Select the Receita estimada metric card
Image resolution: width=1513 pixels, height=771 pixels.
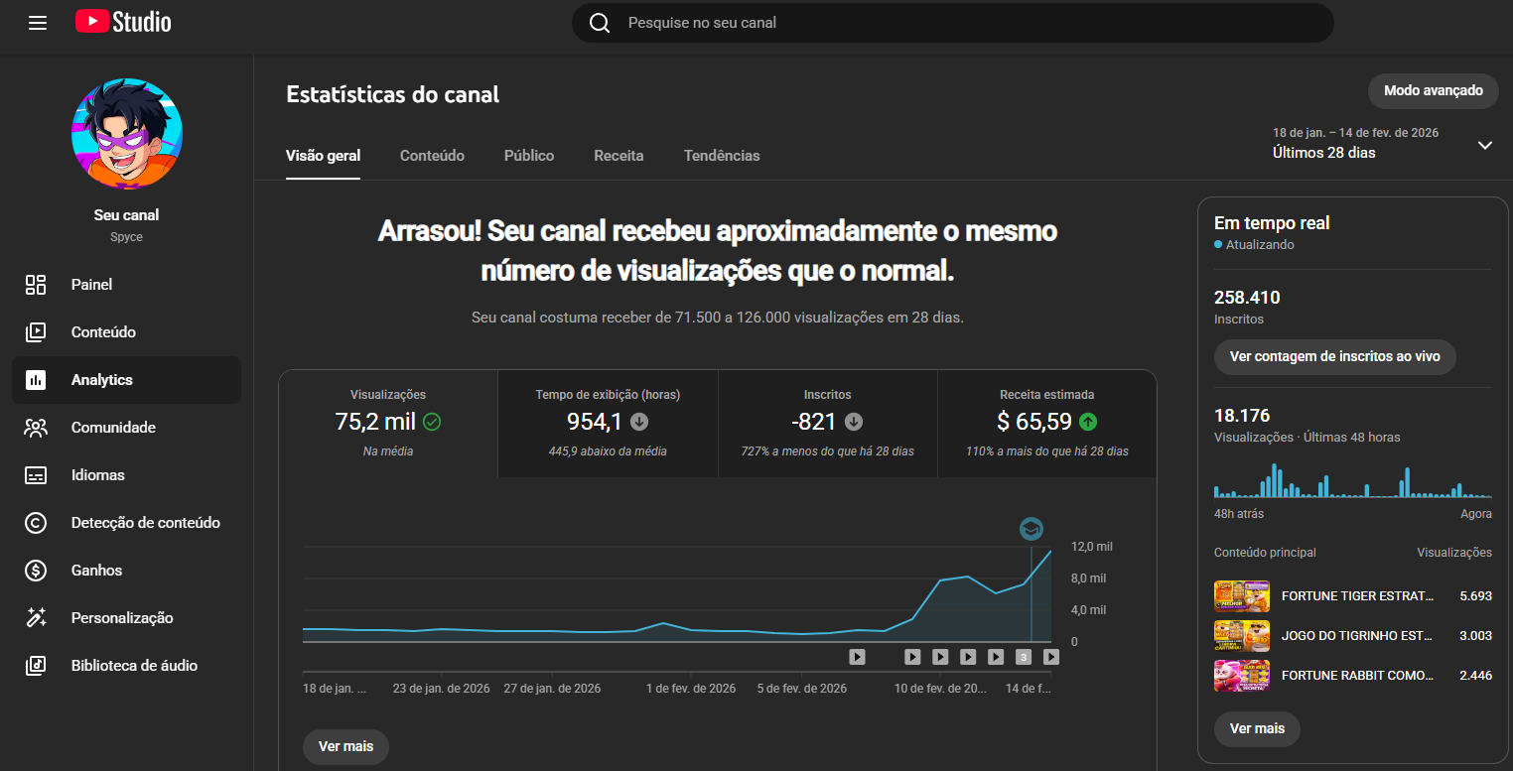1047,424
